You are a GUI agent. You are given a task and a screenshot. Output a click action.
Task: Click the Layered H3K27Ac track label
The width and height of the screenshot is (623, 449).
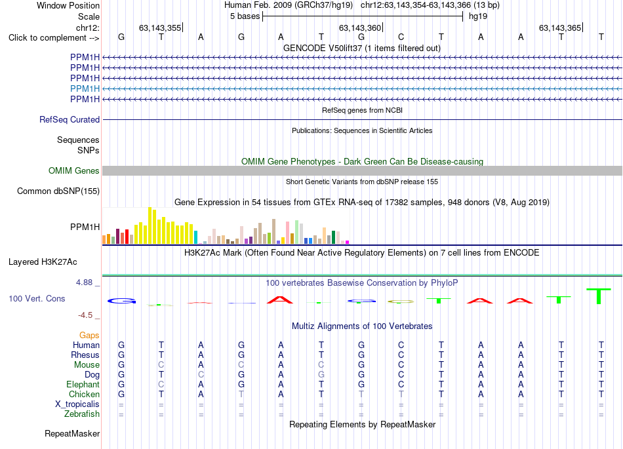43,262
